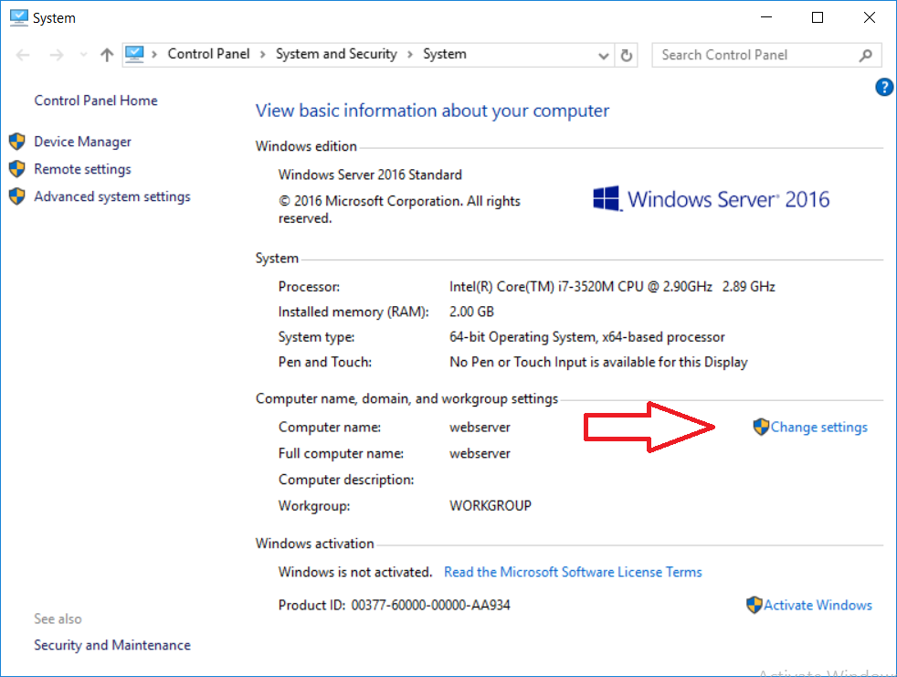
Task: Click the Computer name value 'webserver'
Action: coord(480,427)
